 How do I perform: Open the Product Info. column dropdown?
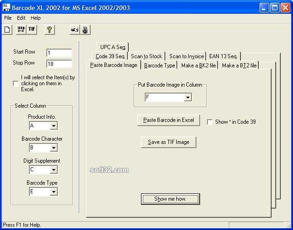pos(54,126)
